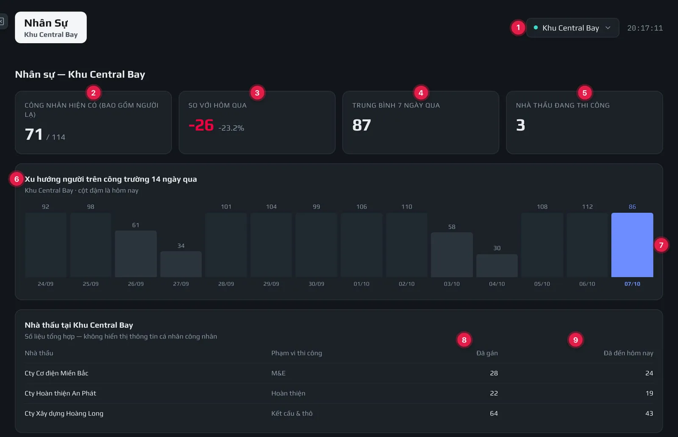Click the 'Kết cấu & thô' scope cell

click(292, 413)
